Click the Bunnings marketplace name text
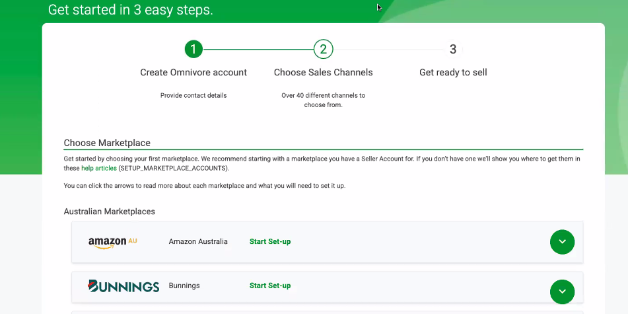The image size is (628, 314). tap(184, 286)
